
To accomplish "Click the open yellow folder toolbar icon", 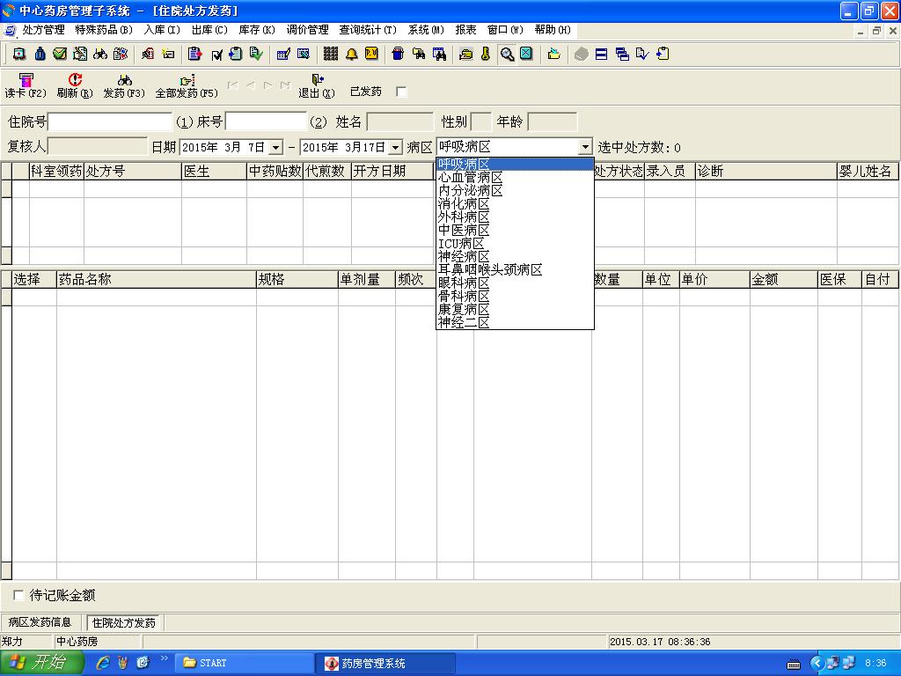I will click(x=554, y=54).
